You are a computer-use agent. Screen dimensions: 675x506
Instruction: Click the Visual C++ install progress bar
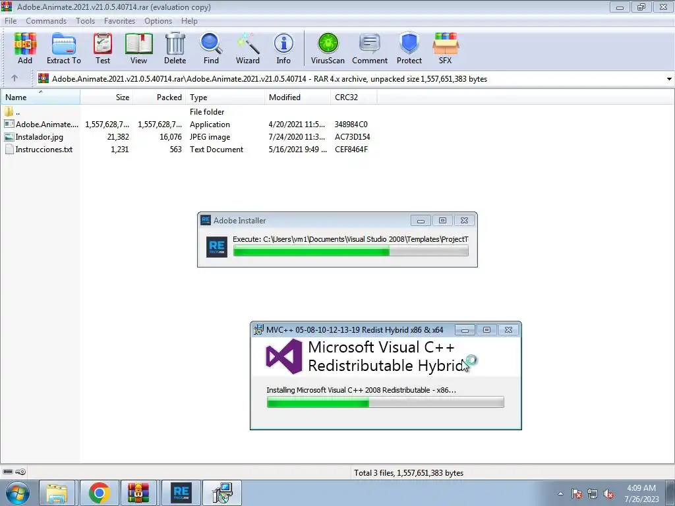coord(385,403)
